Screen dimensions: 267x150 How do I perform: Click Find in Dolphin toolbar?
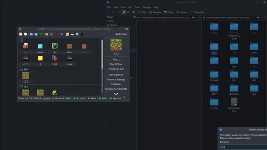click(x=142, y=12)
